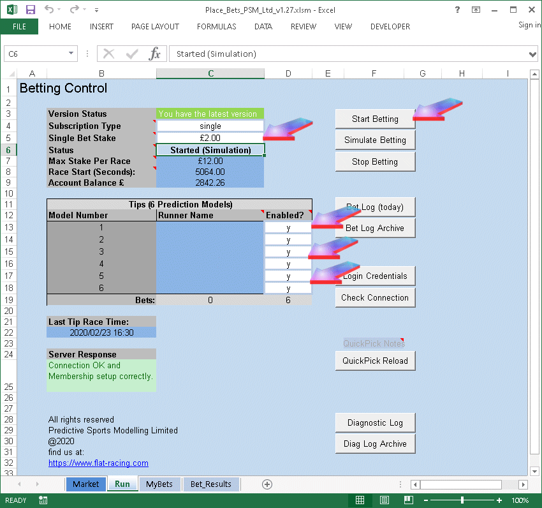Open Excel Help question mark icon
542x508 pixels.
(457, 10)
